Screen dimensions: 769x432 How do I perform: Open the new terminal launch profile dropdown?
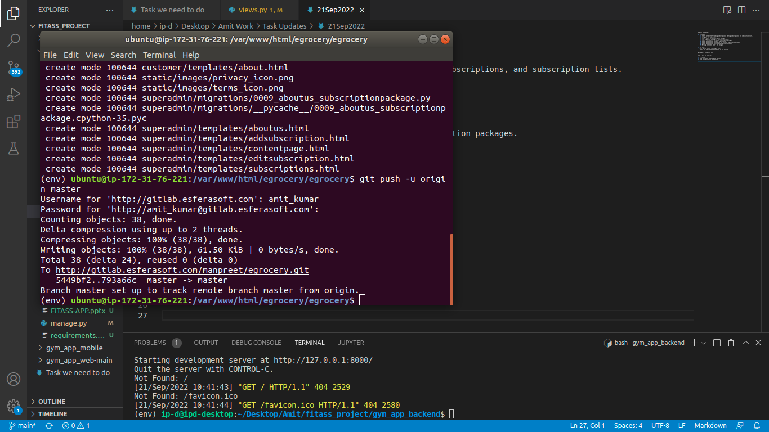704,343
